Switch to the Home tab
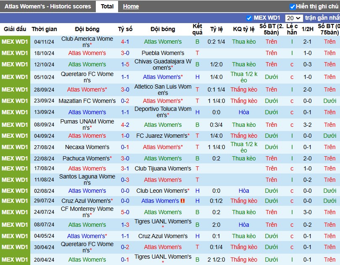Image resolution: width=340 pixels, height=265 pixels. tap(131, 6)
